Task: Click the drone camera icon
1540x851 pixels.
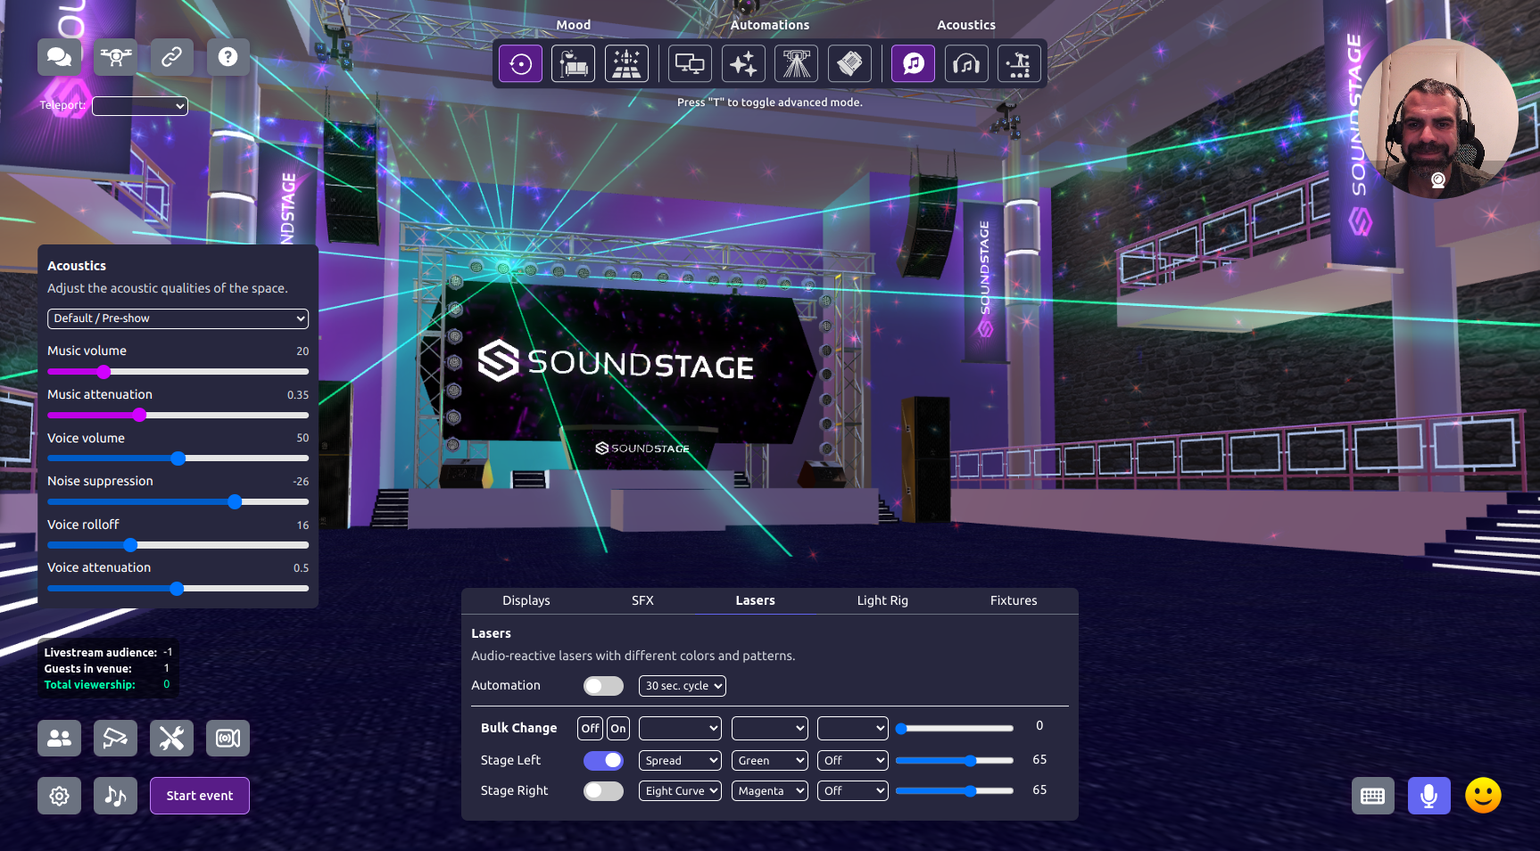Action: pos(116,57)
